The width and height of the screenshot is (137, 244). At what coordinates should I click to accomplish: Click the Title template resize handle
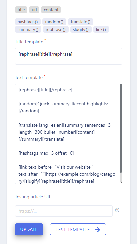point(121,63)
